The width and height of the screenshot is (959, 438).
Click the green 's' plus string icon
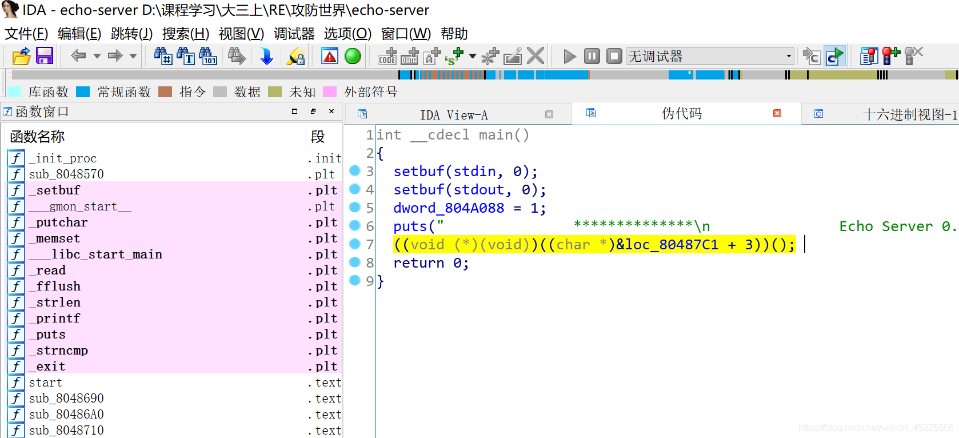click(x=454, y=56)
